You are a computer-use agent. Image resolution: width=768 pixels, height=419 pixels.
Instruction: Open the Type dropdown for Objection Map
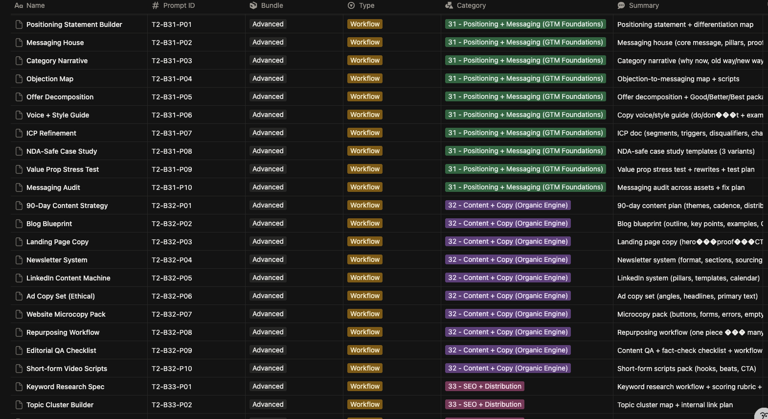[364, 78]
